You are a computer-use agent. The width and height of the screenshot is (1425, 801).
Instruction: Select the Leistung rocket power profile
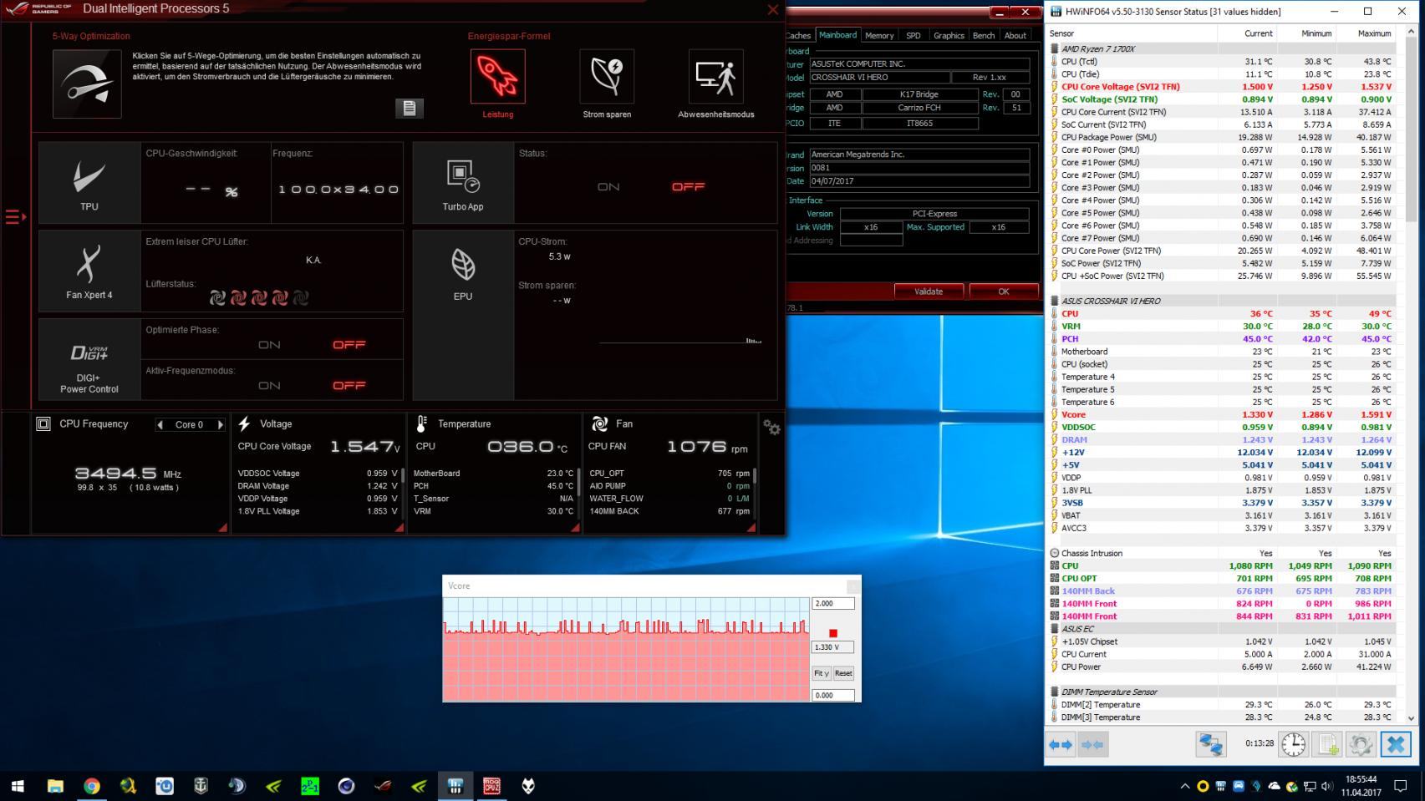(x=497, y=77)
